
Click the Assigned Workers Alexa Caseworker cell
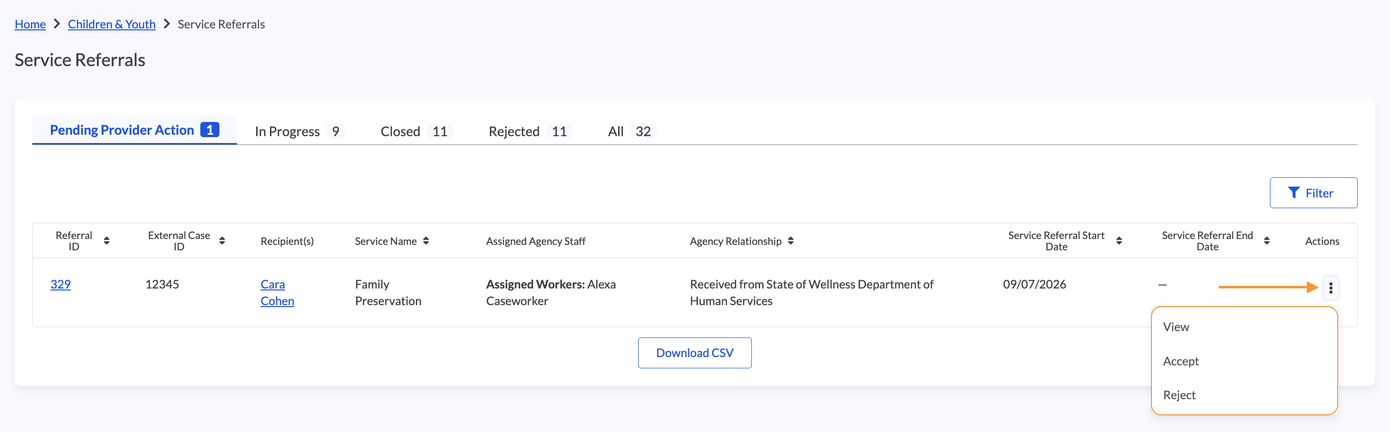point(551,292)
